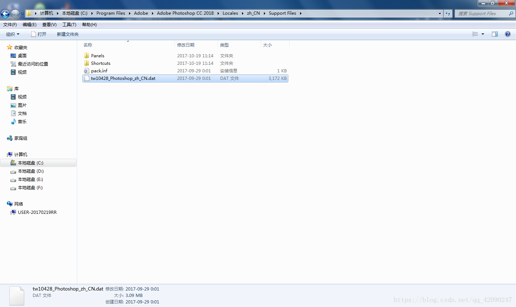Screen dimensions: 516x307
Task: Open the 帮助(H) menu
Action: (89, 25)
